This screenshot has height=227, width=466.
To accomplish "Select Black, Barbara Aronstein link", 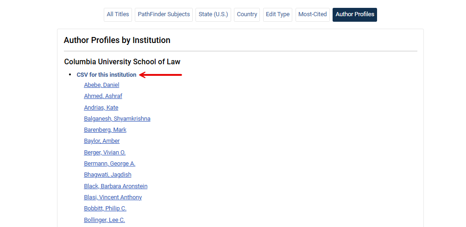I will 116,186.
